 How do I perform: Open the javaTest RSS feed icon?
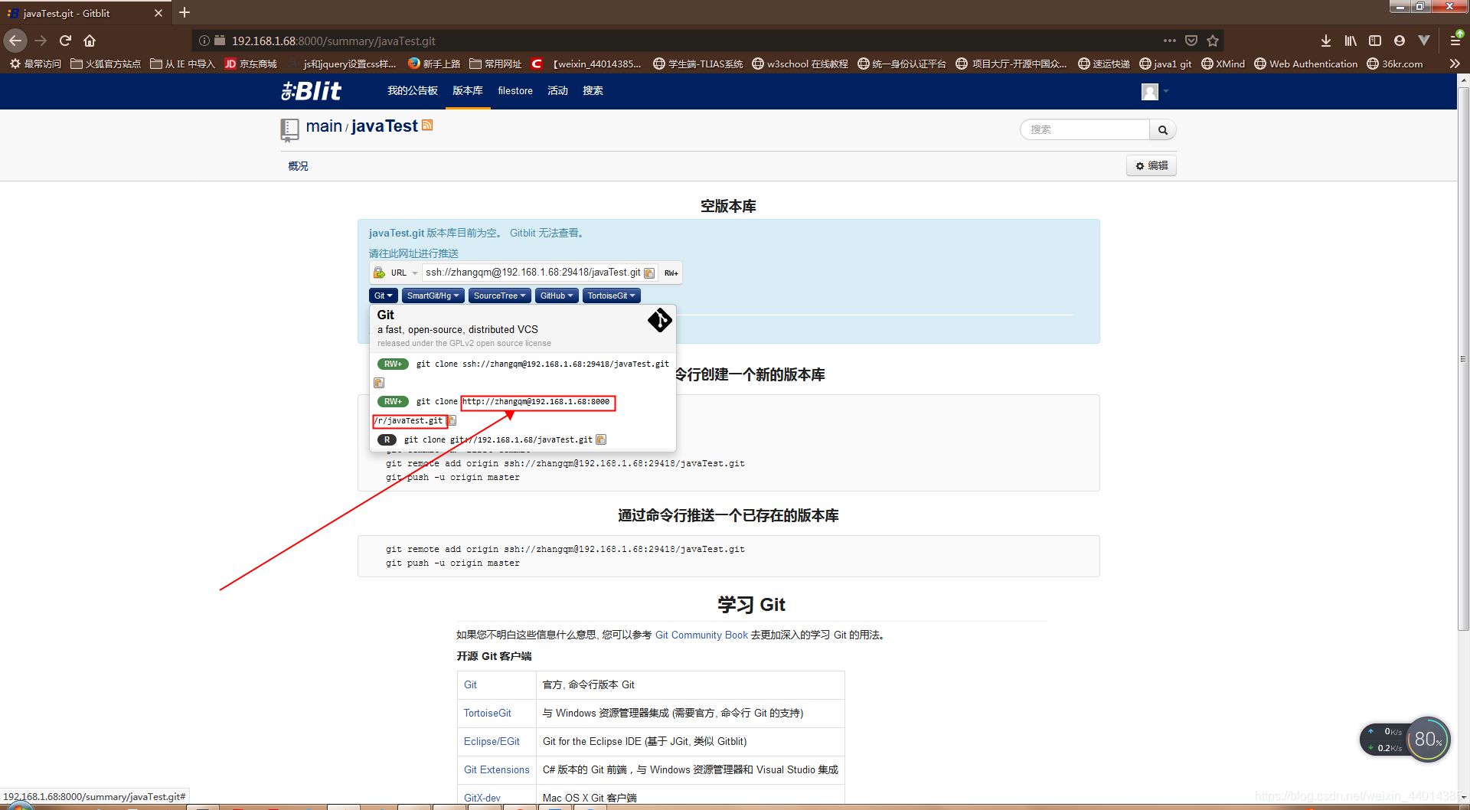tap(427, 125)
